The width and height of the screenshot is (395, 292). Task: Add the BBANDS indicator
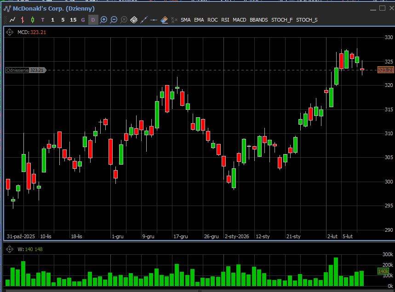tap(259, 20)
